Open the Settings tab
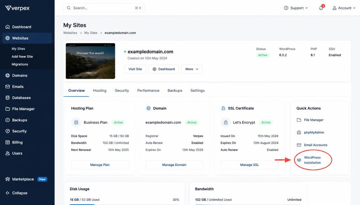 pyautogui.click(x=198, y=91)
